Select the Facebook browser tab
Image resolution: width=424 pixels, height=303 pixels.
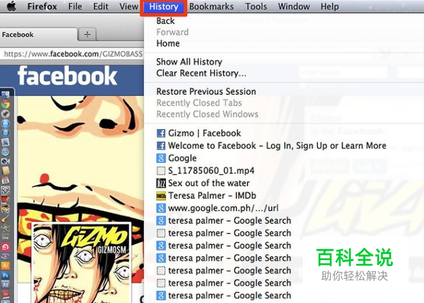point(38,34)
